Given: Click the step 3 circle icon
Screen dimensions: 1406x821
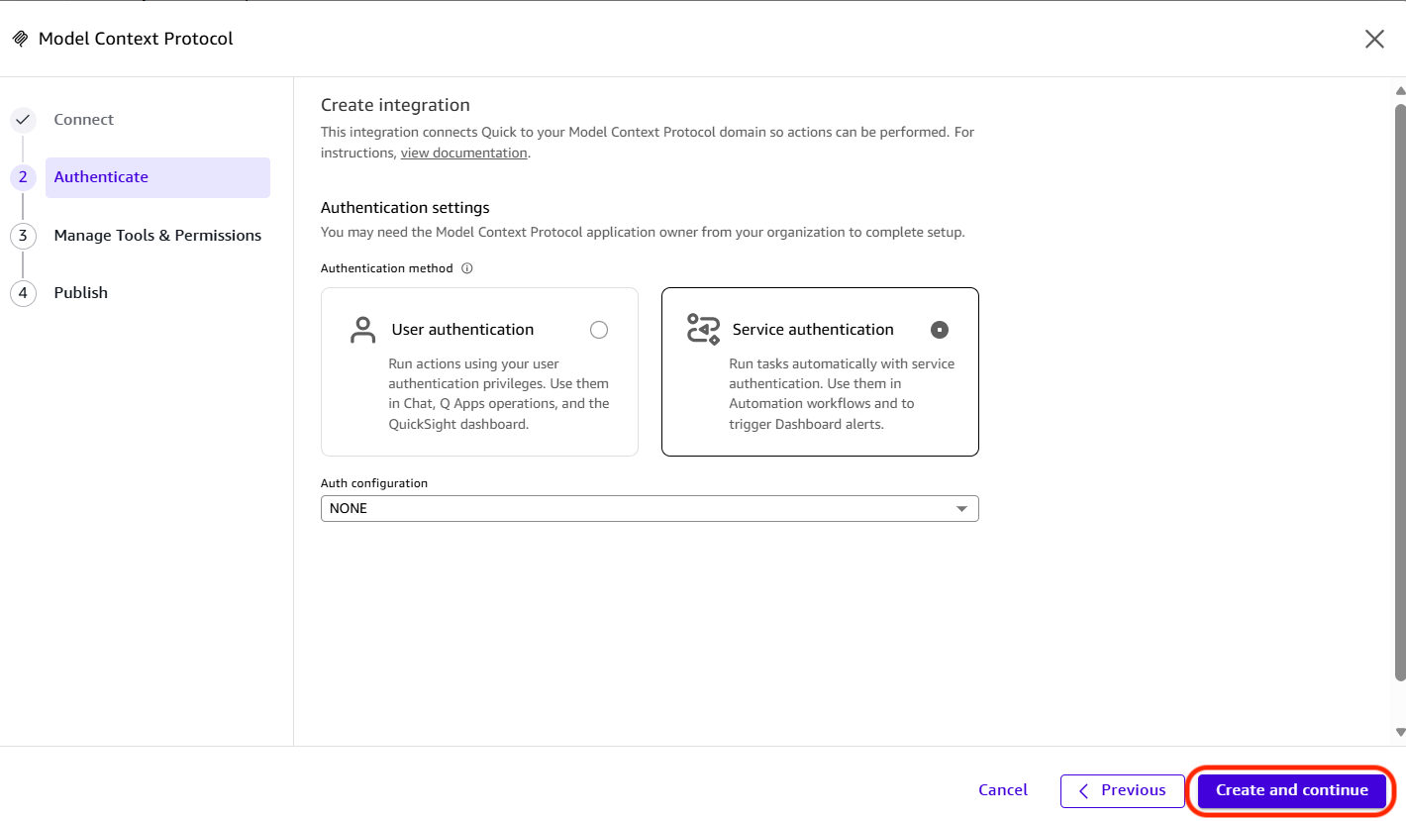Looking at the screenshot, I should click(23, 236).
